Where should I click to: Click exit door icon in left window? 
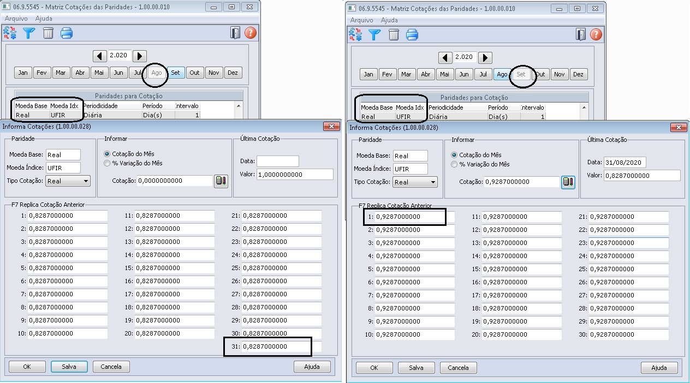click(x=235, y=33)
